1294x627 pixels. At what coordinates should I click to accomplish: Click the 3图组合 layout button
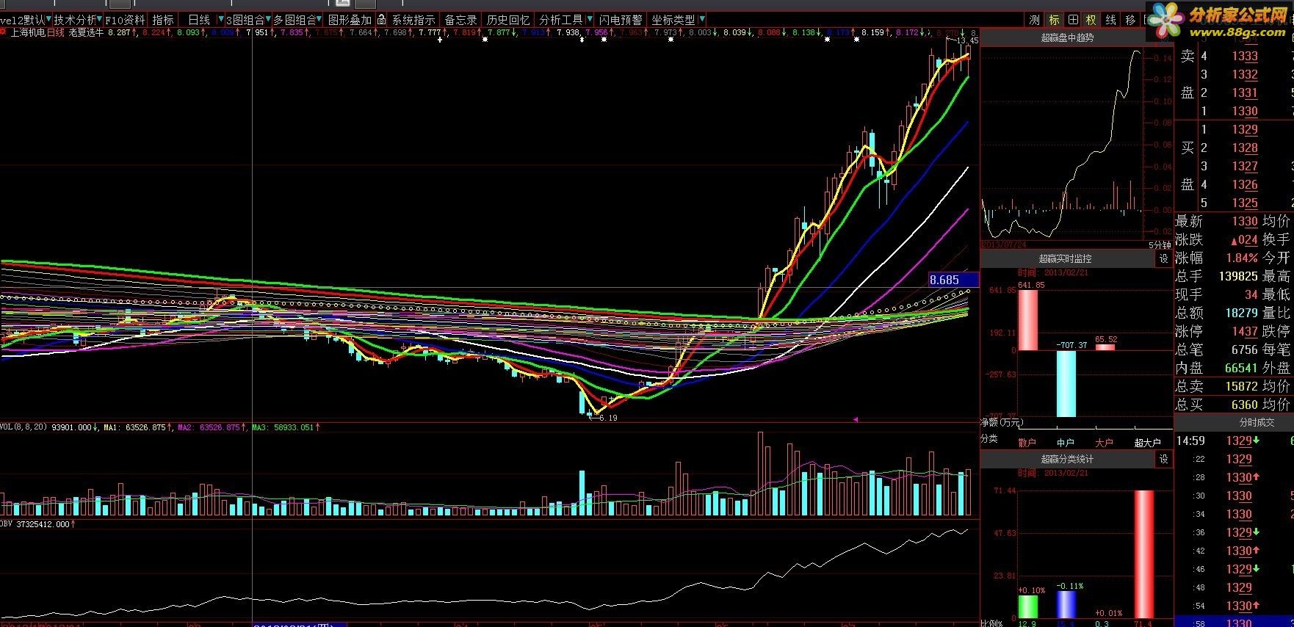245,20
